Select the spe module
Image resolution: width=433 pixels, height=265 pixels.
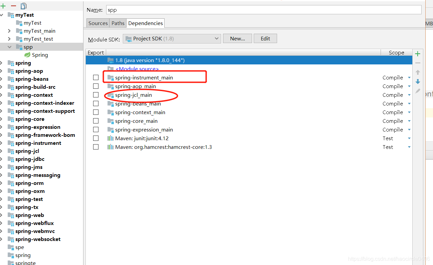coord(20,247)
